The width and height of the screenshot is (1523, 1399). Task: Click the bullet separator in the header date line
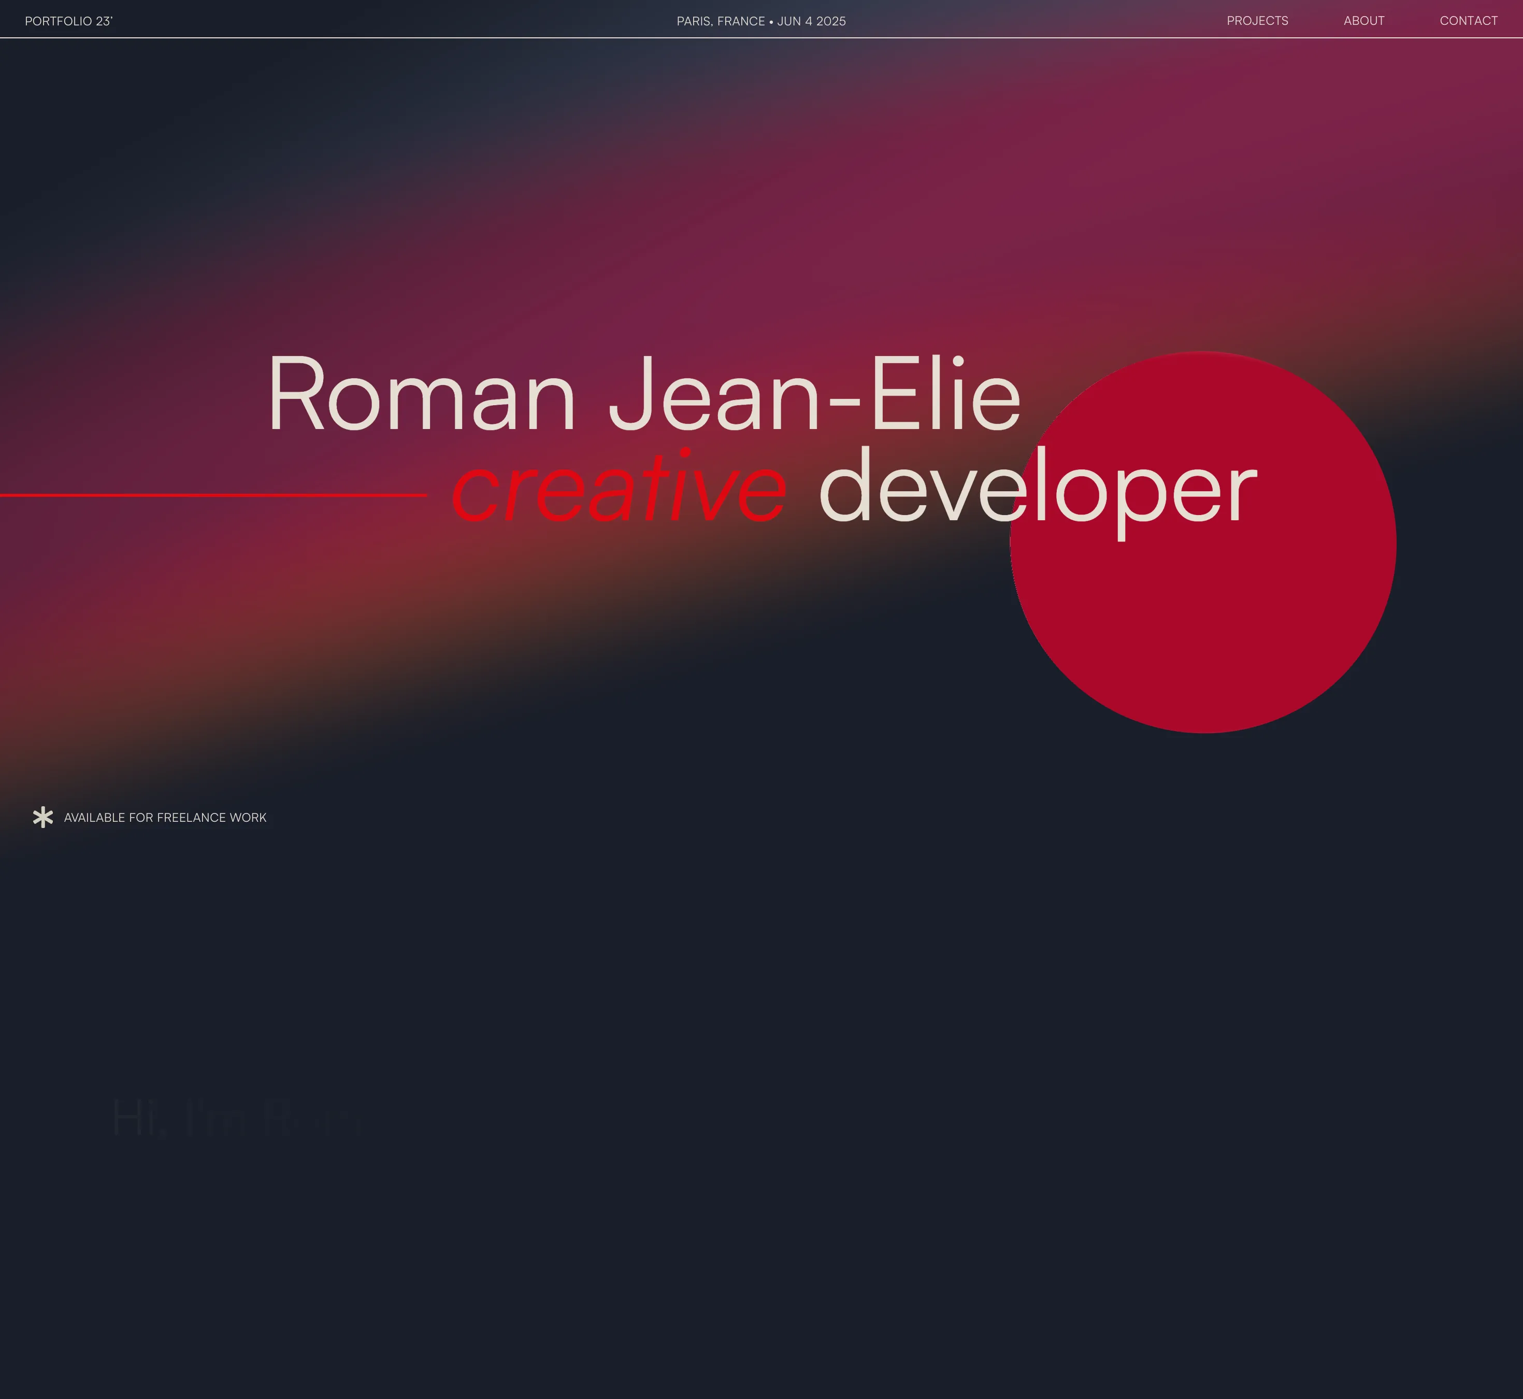771,21
